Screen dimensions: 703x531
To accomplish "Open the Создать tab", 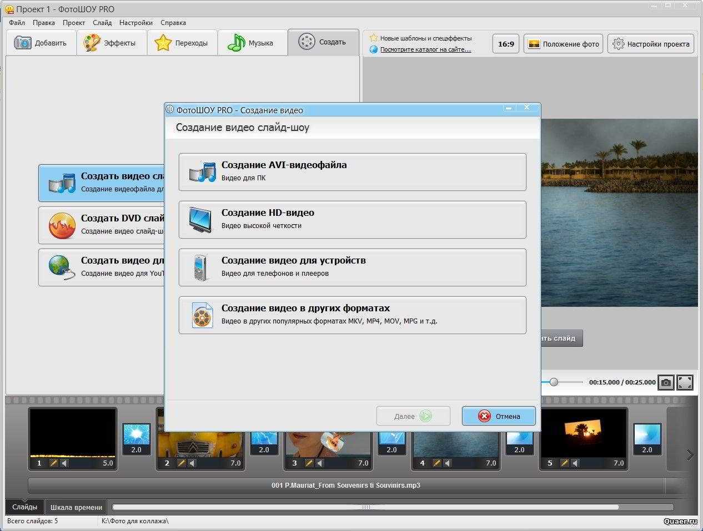I will 323,42.
